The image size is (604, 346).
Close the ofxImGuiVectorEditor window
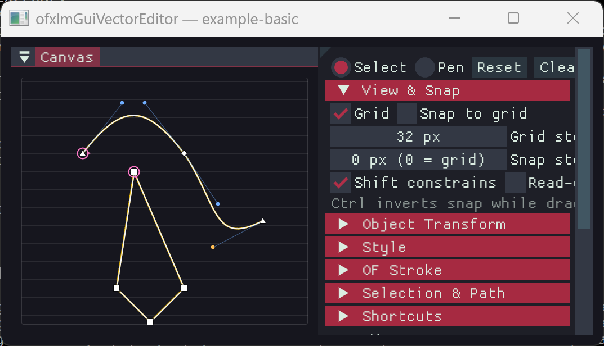coord(573,18)
